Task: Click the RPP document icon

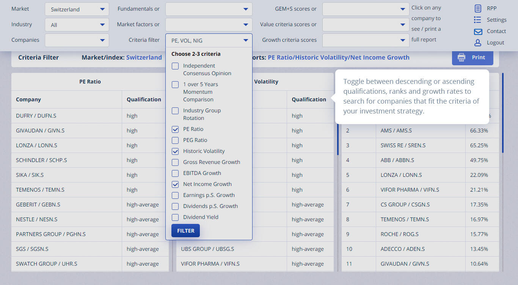Action: [478, 8]
